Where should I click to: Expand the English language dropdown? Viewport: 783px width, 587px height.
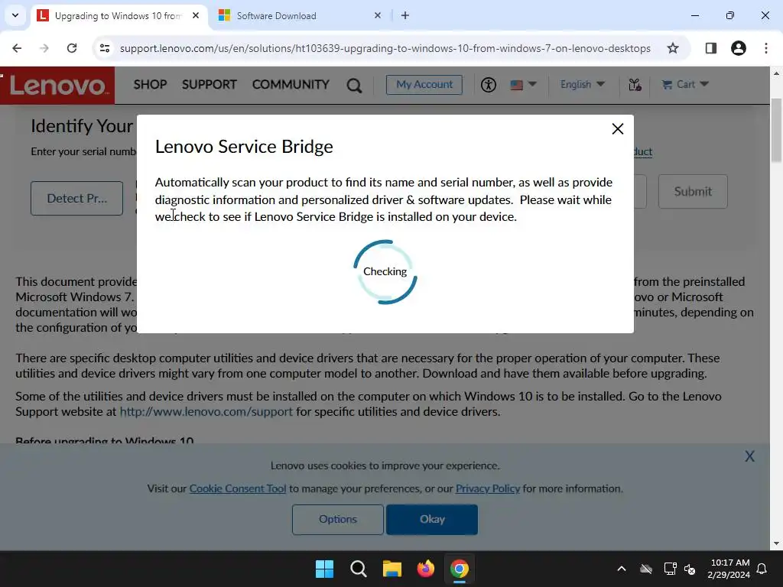582,84
